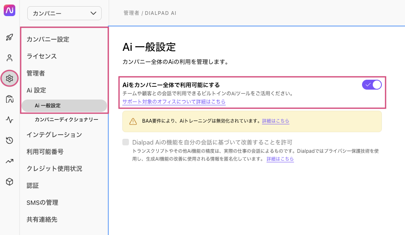Open the history clock icon in sidebar
Screen dimensions: 405x235
click(10, 140)
